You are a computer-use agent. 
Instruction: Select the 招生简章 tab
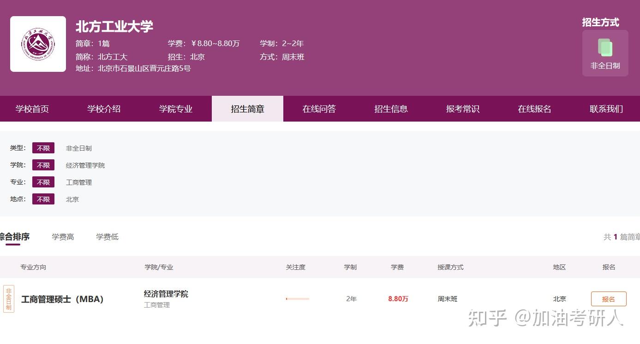247,109
